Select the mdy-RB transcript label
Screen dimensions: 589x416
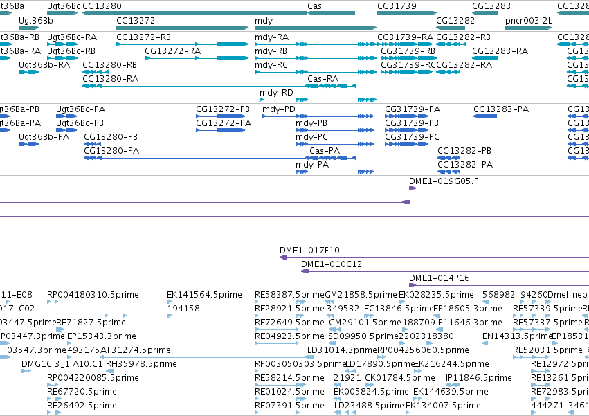[x=271, y=51]
